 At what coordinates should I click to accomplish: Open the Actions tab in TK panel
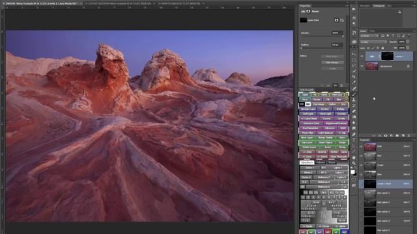(321, 162)
